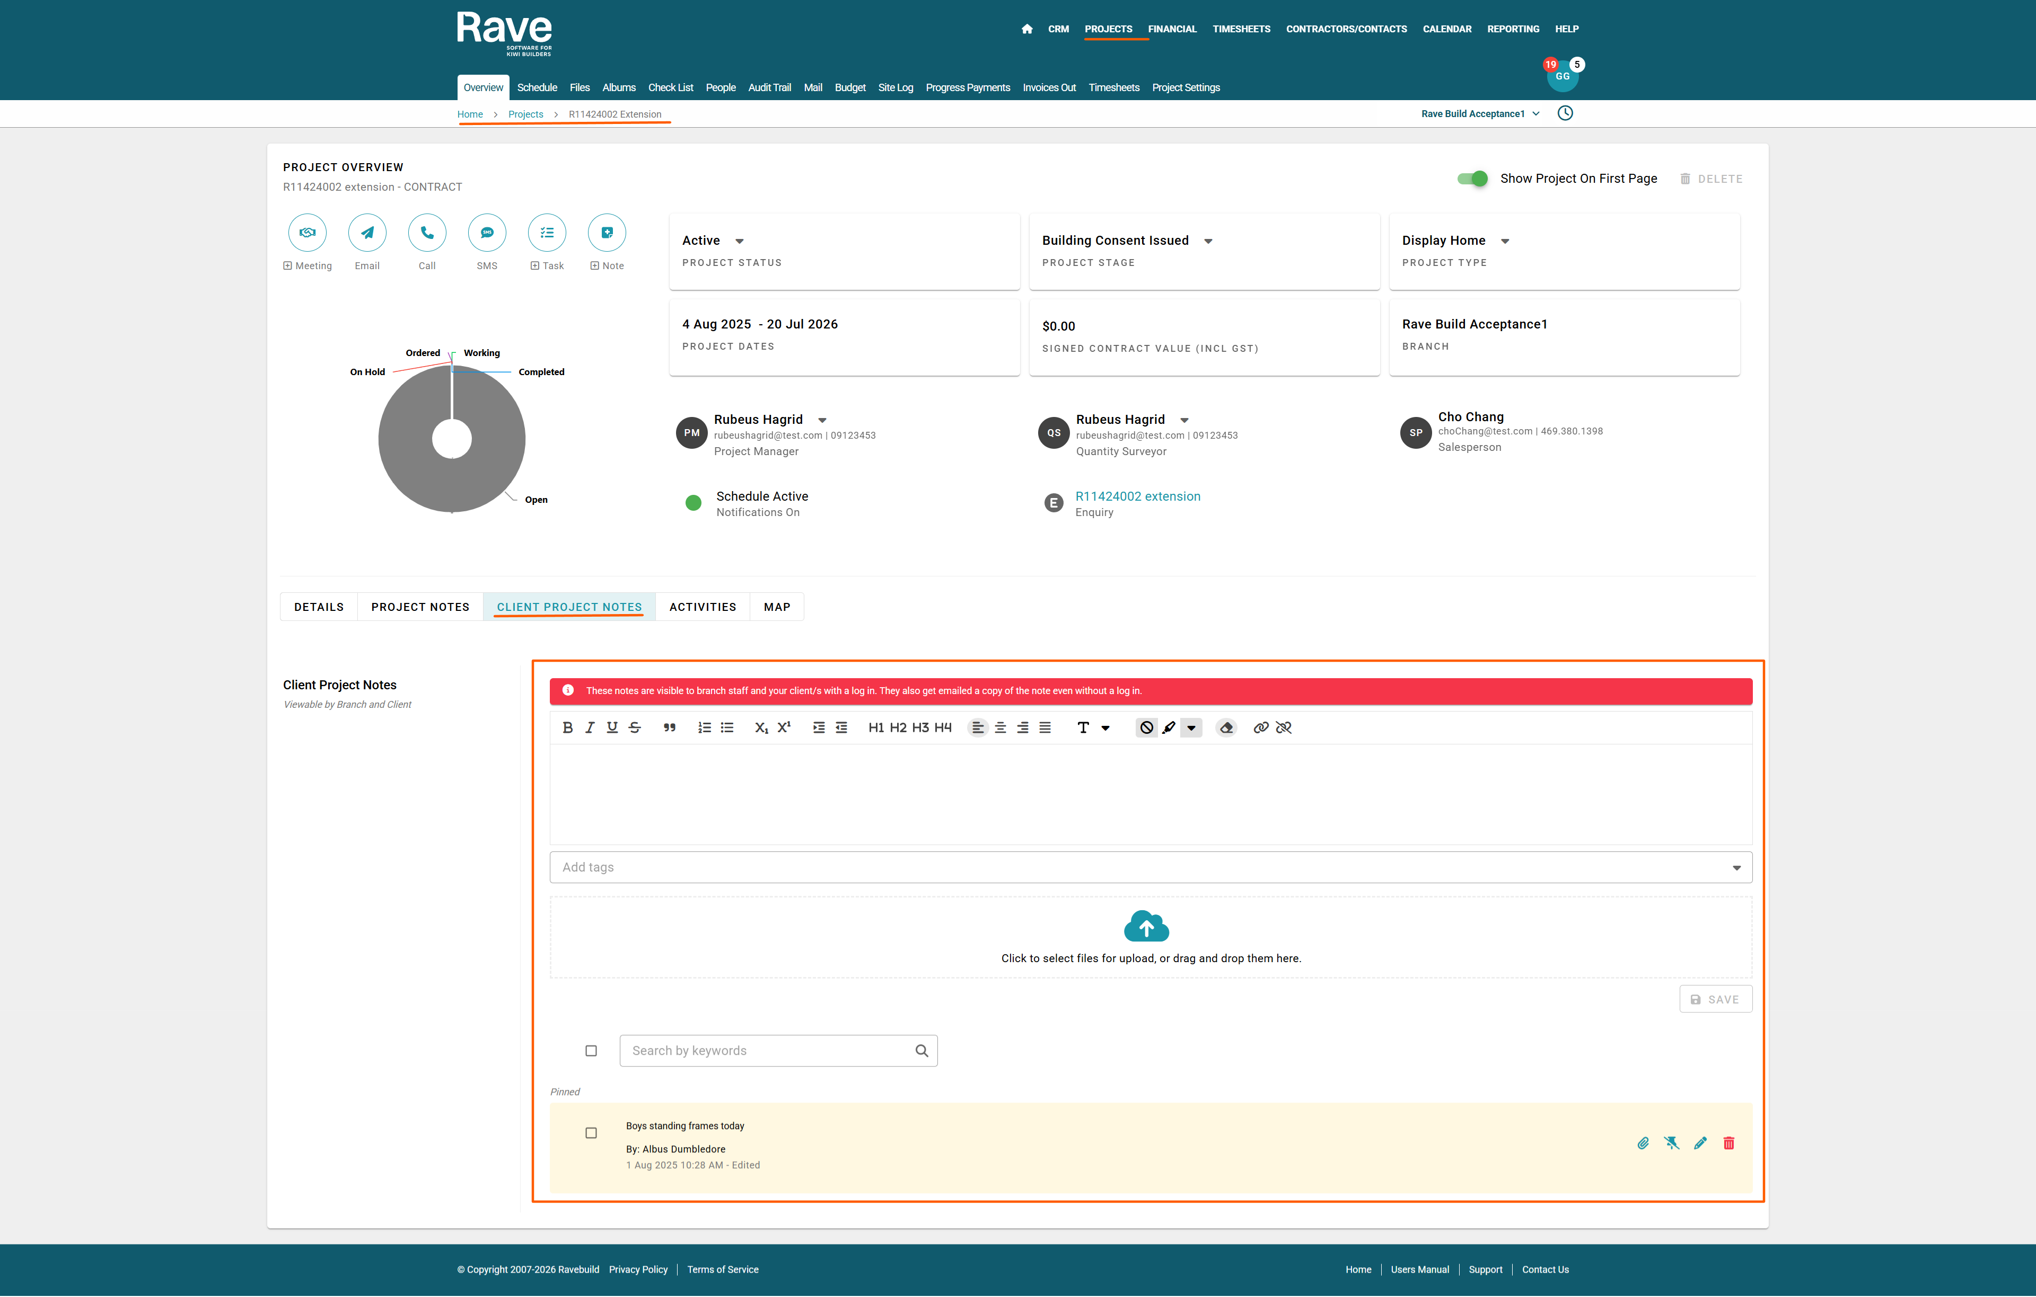Click the SMS speech-bubble icon
Screen dimensions: 2036x1297
coord(487,233)
